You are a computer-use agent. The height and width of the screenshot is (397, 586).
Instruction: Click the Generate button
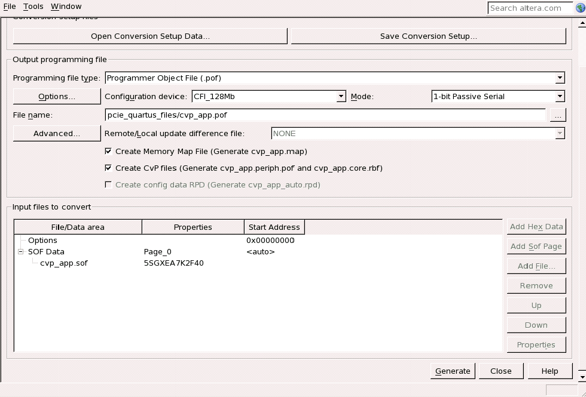[x=453, y=371]
